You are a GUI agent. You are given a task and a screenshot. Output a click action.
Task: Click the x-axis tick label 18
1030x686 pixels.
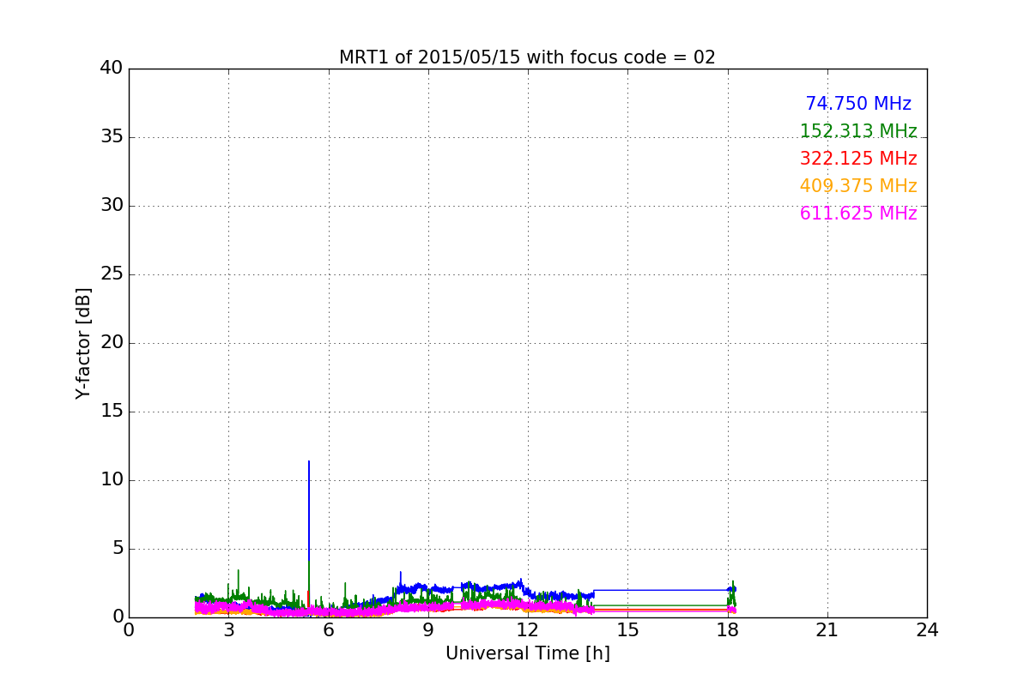[727, 630]
